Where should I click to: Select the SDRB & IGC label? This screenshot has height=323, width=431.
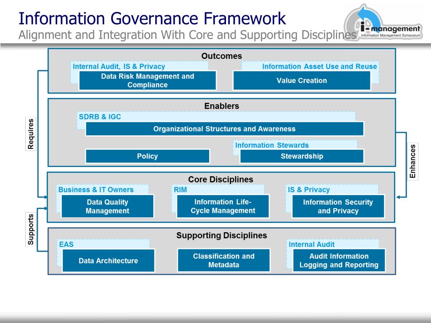click(x=100, y=117)
